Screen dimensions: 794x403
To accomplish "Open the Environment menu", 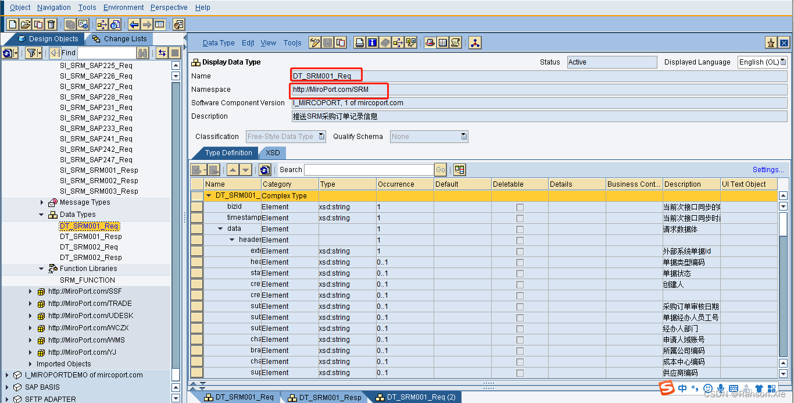I will (123, 7).
